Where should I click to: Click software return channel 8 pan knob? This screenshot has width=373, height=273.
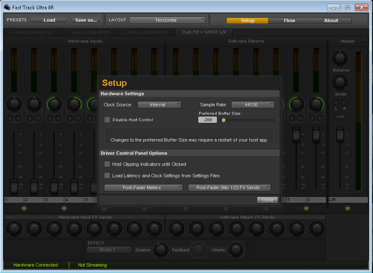pos(316,104)
